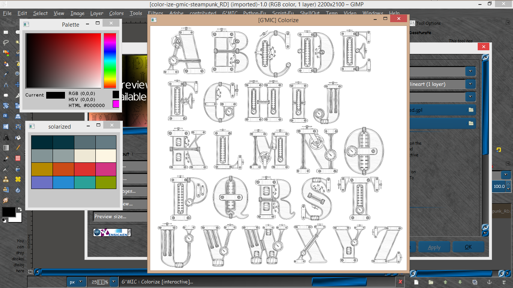Reset colors to default black and white
Screen dimensions: 513x288
point(4,220)
